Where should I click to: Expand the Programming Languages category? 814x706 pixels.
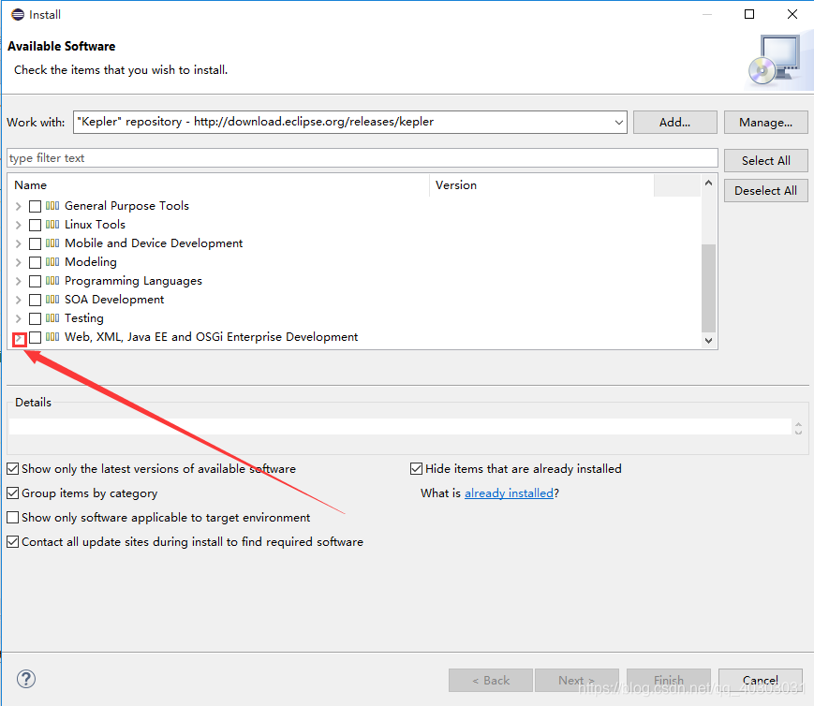coord(18,281)
